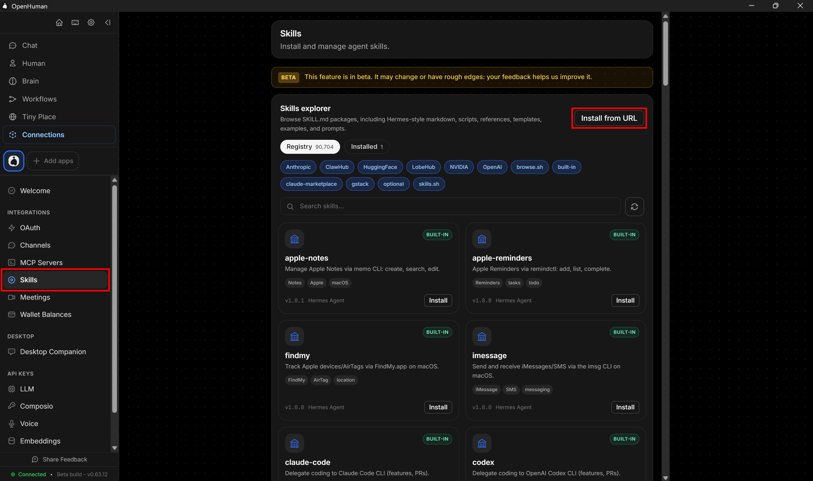Click the codex skill icon
The image size is (813, 481).
482,443
